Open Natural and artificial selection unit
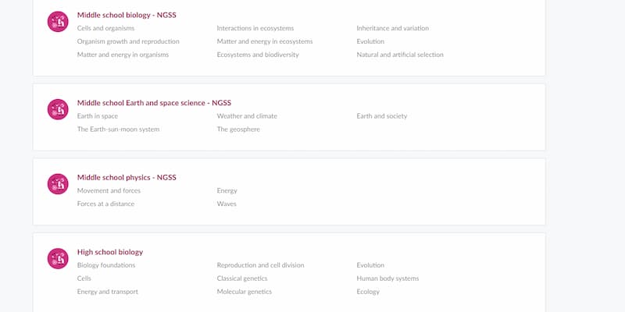 400,55
